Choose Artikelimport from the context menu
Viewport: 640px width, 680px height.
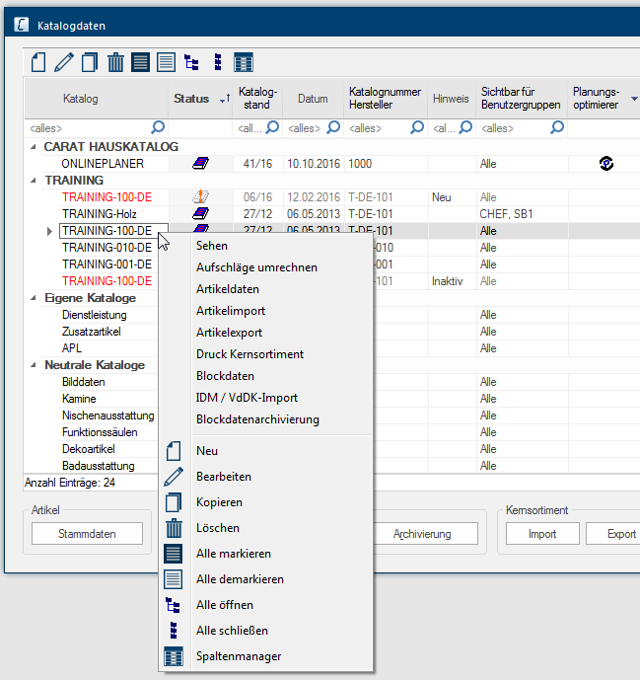click(x=231, y=311)
